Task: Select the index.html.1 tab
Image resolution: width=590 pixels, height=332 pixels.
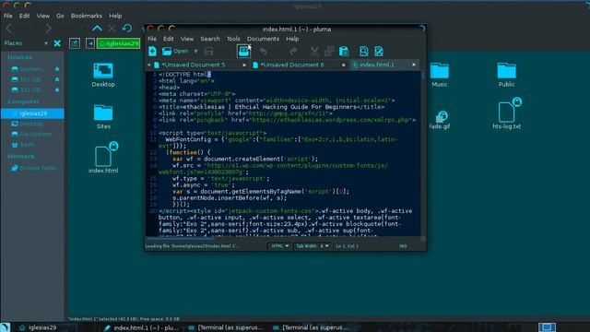Action: pyautogui.click(x=377, y=65)
